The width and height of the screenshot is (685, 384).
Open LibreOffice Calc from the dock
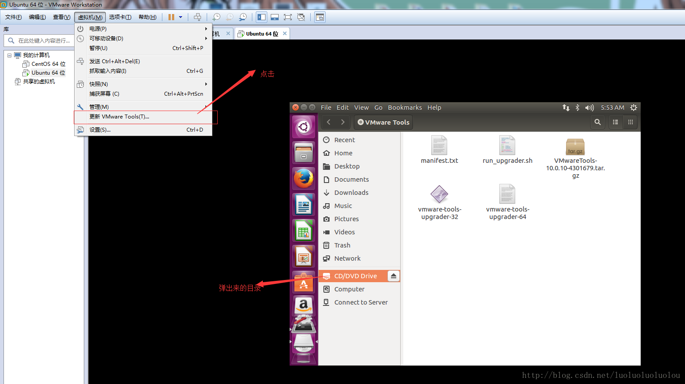304,230
